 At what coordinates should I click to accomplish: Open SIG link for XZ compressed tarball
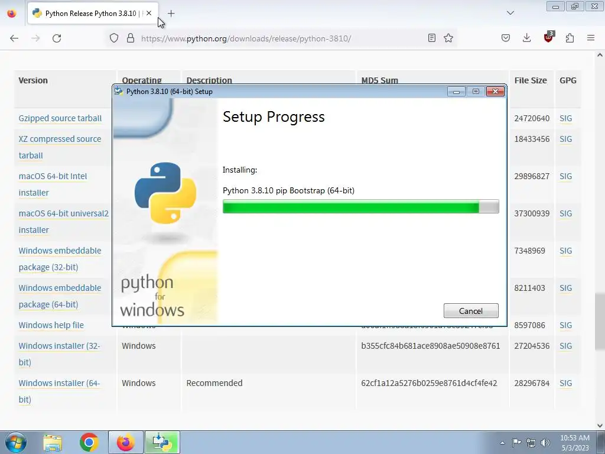tap(565, 139)
